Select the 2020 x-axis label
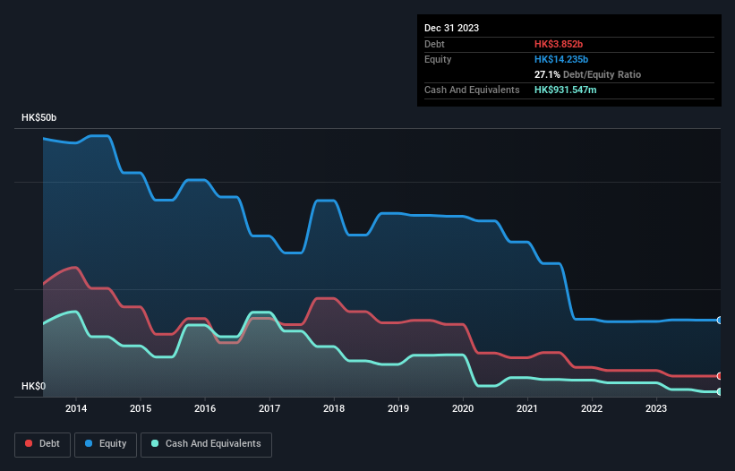Image resolution: width=735 pixels, height=471 pixels. (463, 408)
